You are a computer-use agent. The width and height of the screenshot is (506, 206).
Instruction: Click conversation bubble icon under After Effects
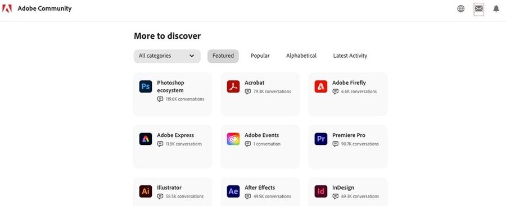(x=248, y=196)
